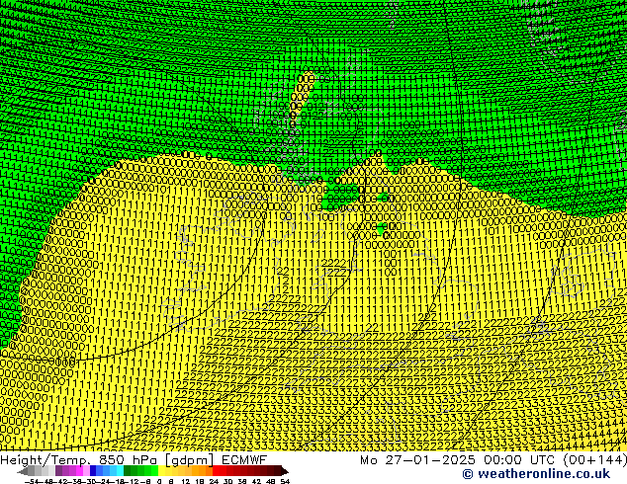Click the 54 value at legend's right end
The image size is (627, 484).
tap(284, 480)
